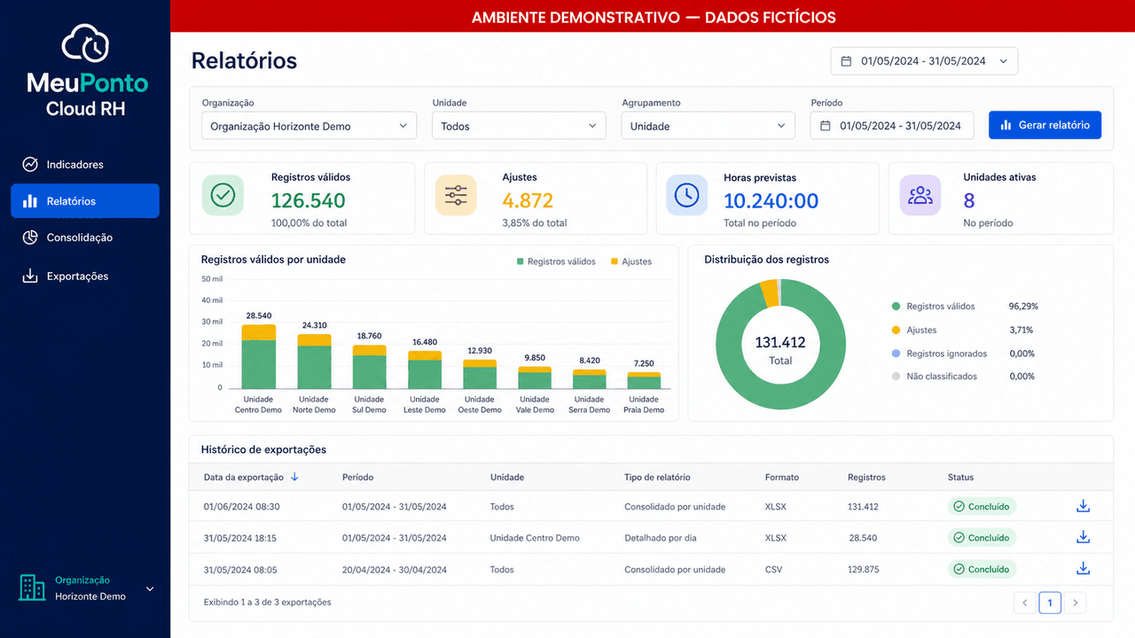Screen dimensions: 1135x638
Task: Click the 18.760 label above Sul Demo bar
Action: click(x=369, y=336)
